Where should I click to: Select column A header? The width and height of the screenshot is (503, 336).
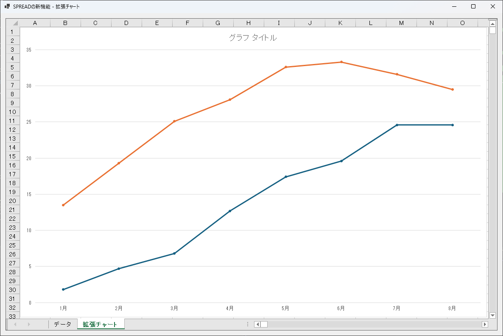[35, 23]
